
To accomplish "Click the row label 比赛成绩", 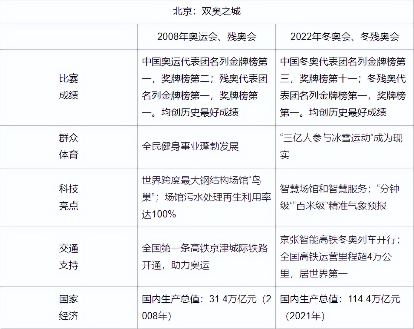I will click(69, 87).
